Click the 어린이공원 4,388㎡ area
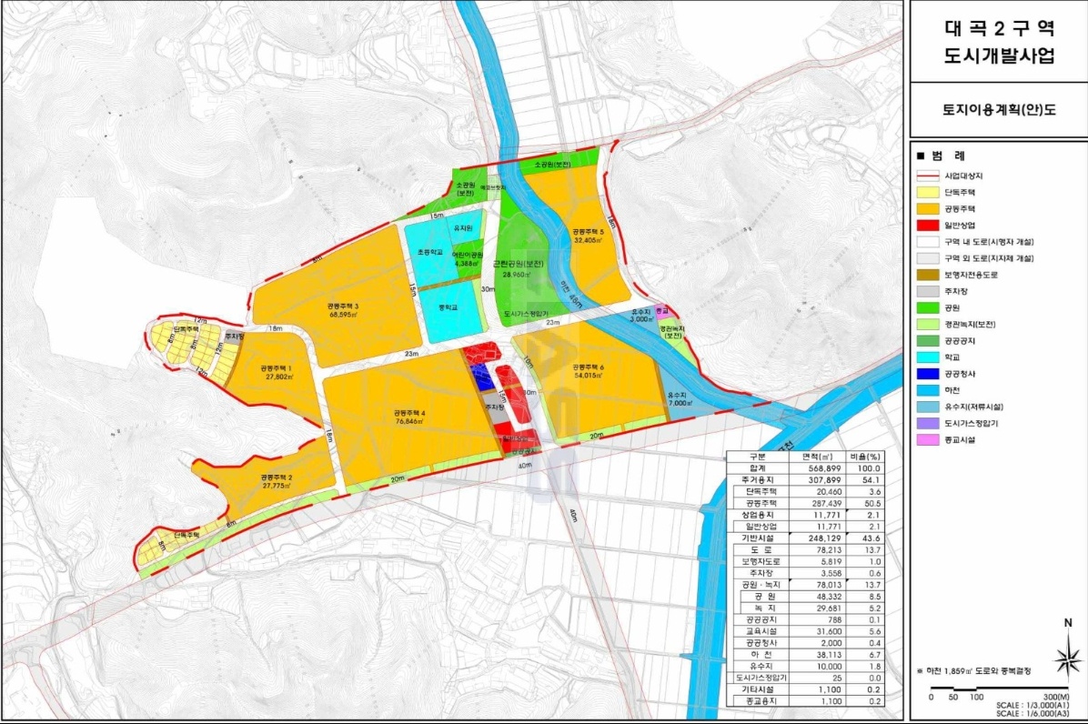This screenshot has width=1088, height=724. 468,259
